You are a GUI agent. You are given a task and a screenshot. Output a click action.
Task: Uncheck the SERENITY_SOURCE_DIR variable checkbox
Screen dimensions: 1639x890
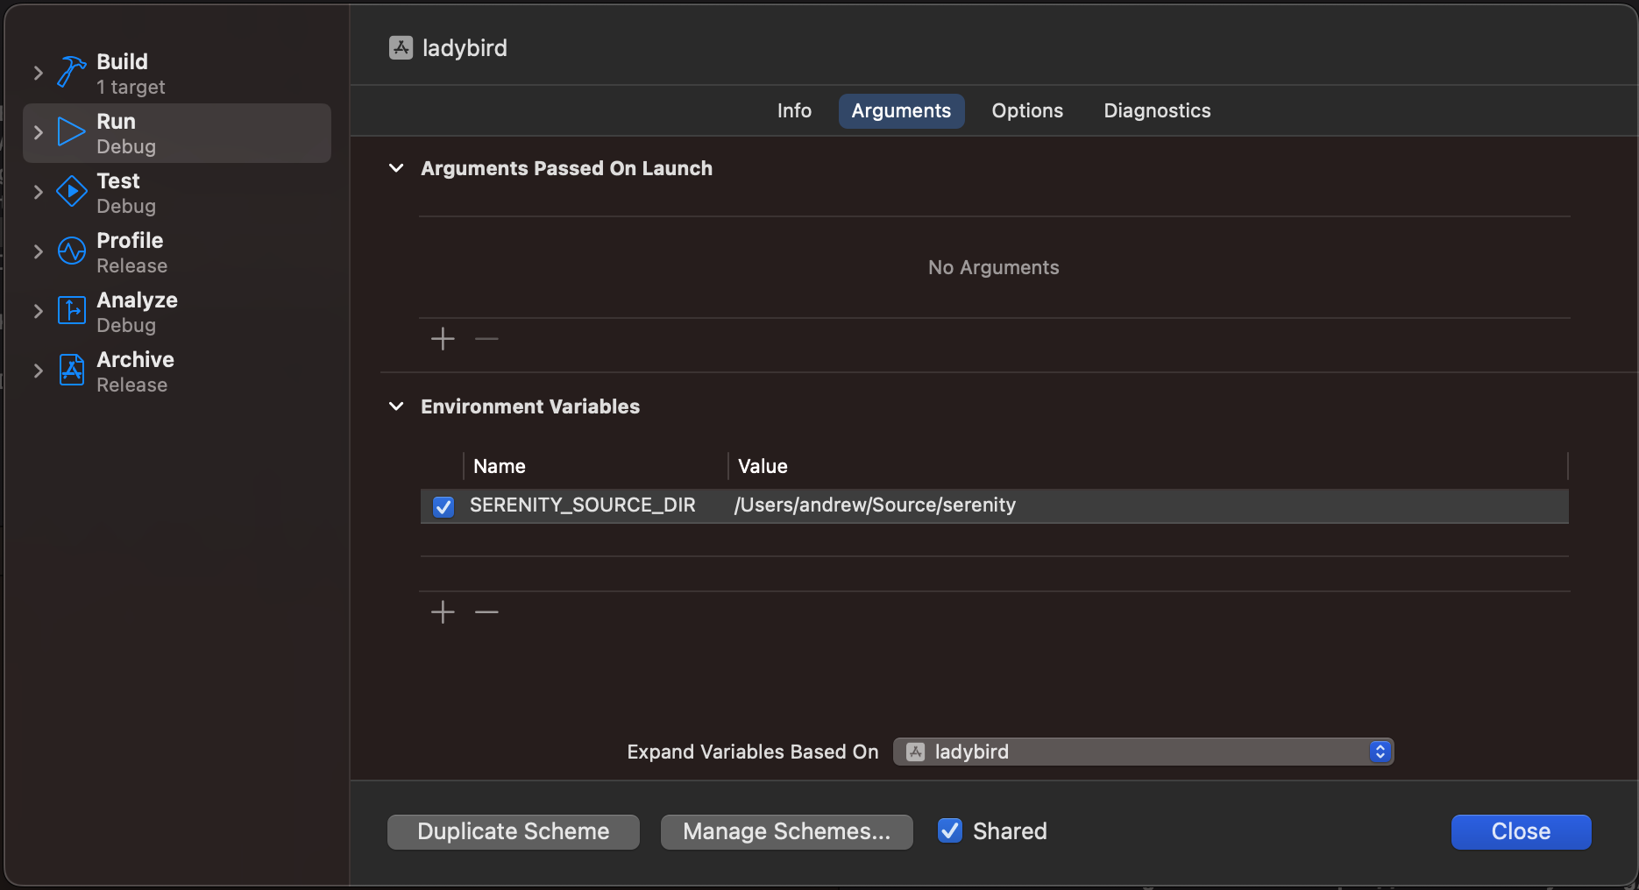(x=443, y=506)
